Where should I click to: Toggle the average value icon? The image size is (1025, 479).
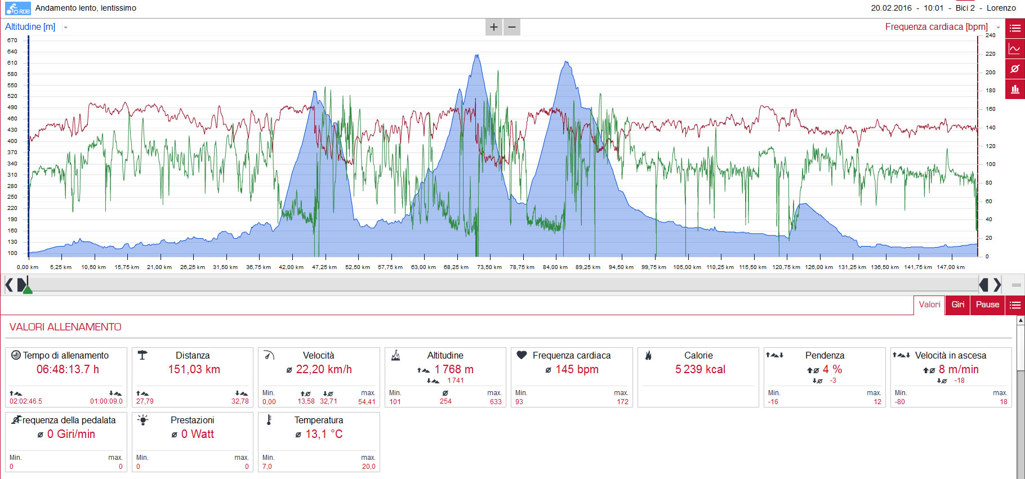[1015, 69]
